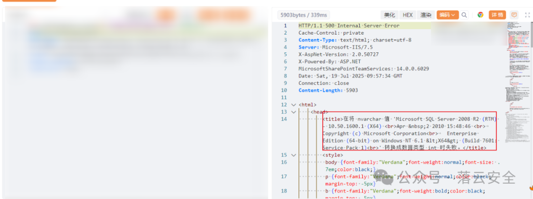Collapse the <style> block on line 15
533x199 pixels.
click(294, 155)
